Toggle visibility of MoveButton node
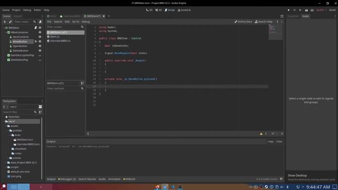Screen dimensions: 338x190 [40, 41]
